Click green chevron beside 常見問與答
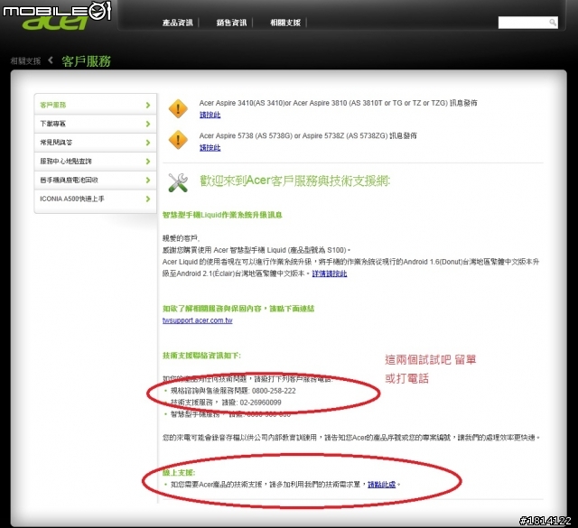Image resolution: width=578 pixels, height=528 pixels. tap(148, 143)
